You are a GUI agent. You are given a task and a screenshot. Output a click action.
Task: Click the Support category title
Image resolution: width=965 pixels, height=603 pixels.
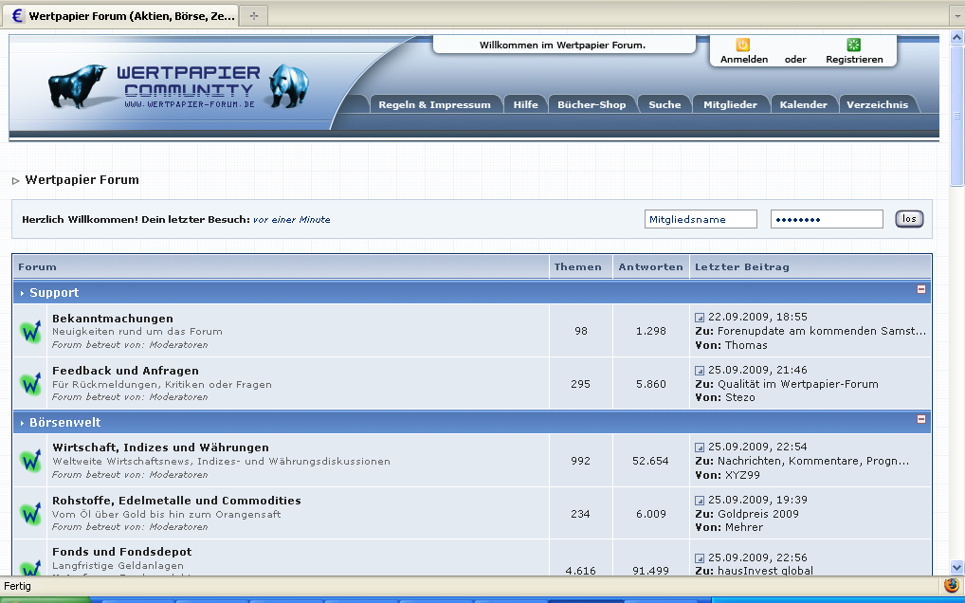[x=54, y=293]
